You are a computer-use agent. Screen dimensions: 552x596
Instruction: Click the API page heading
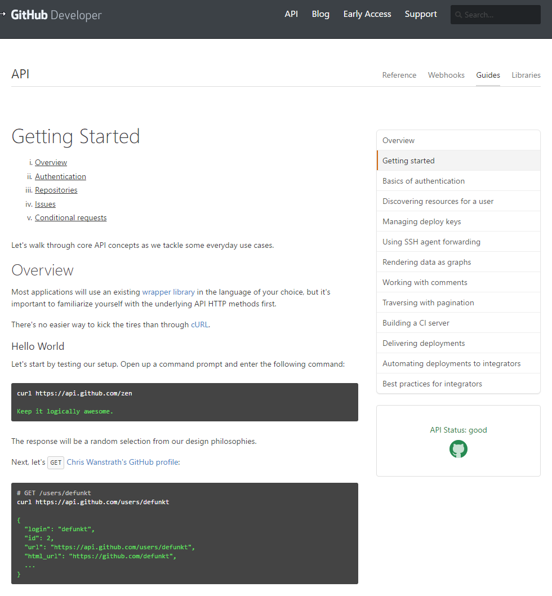coord(20,74)
